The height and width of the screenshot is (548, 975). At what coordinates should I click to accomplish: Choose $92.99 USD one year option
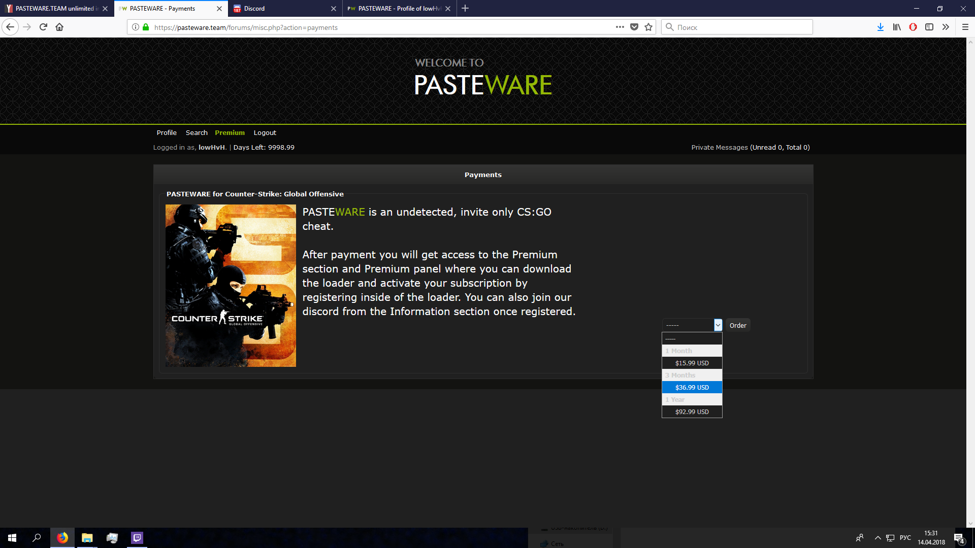pos(692,412)
